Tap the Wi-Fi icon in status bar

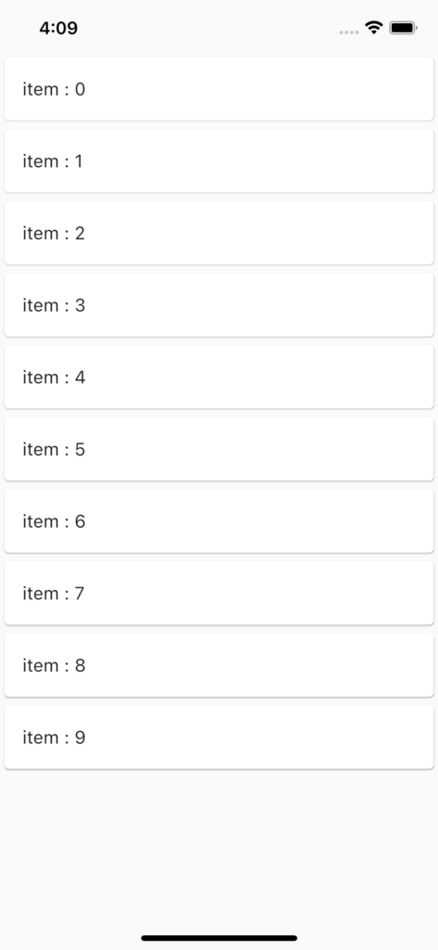(x=374, y=28)
